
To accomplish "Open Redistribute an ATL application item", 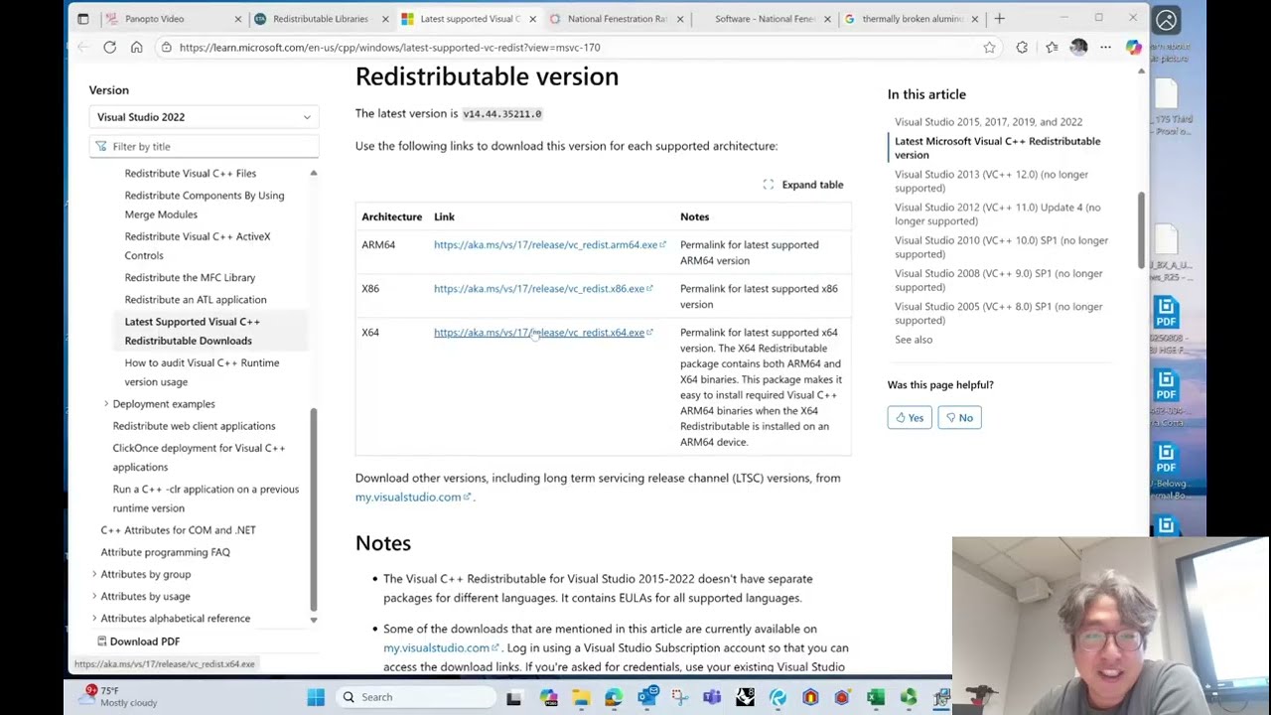I will click(196, 300).
